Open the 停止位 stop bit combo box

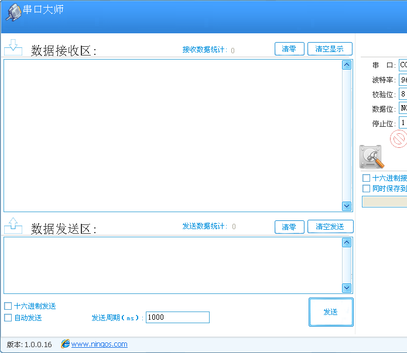[x=403, y=123]
